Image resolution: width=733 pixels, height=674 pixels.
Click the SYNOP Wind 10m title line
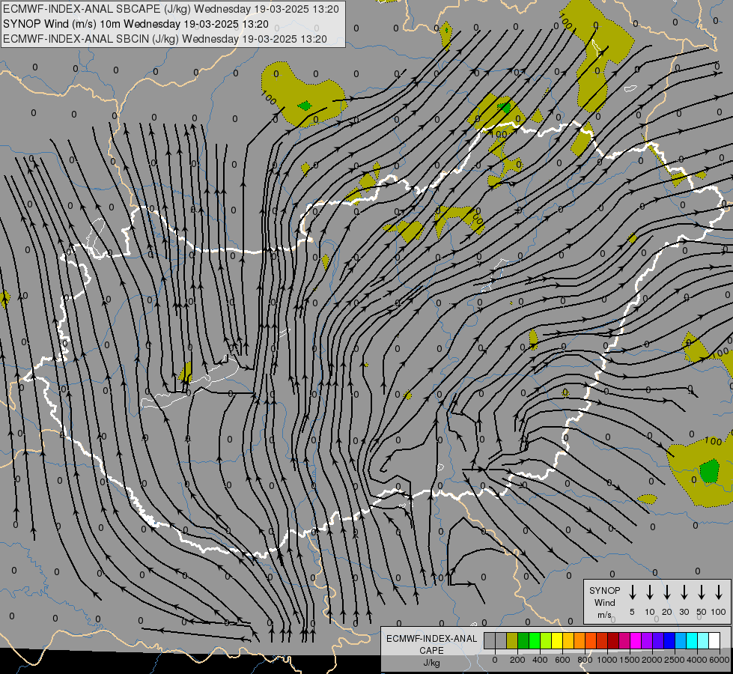pos(136,24)
